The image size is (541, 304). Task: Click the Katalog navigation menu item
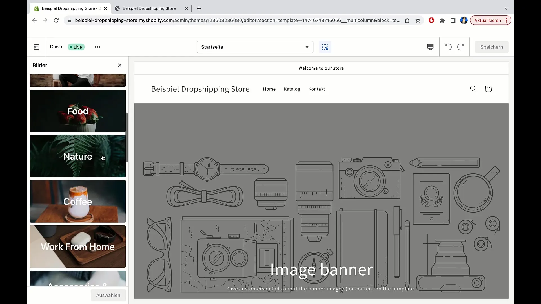tap(292, 89)
